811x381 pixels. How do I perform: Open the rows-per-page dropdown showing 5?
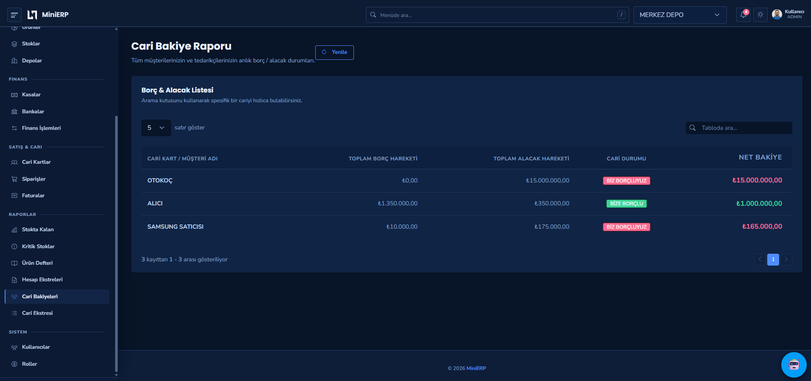point(156,128)
